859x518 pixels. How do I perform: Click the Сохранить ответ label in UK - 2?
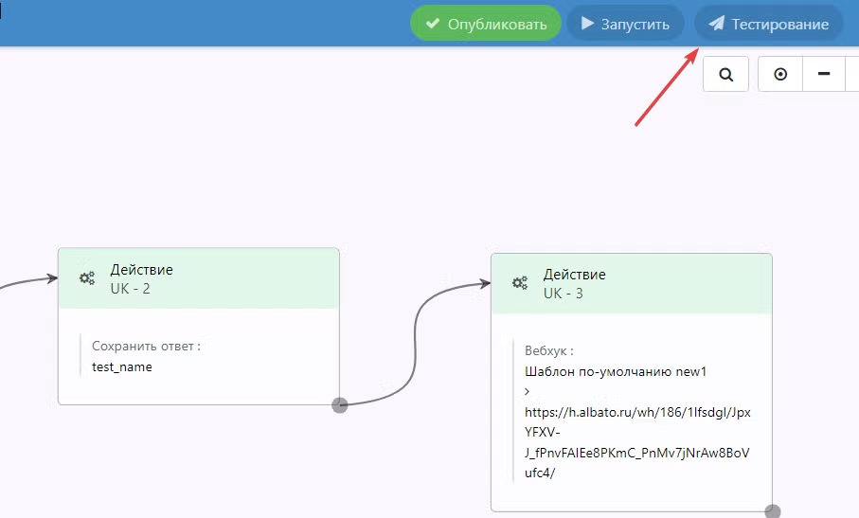coord(146,346)
